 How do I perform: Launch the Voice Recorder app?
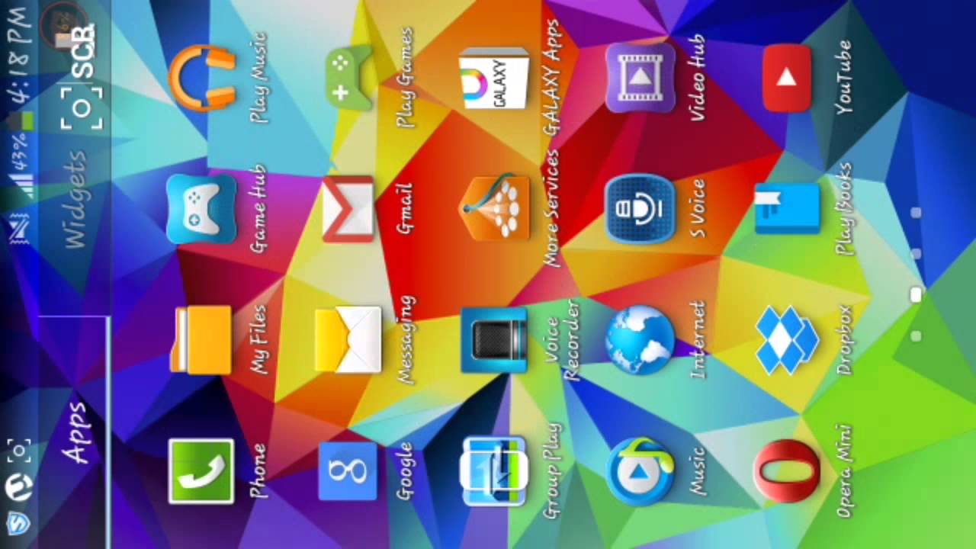[494, 340]
